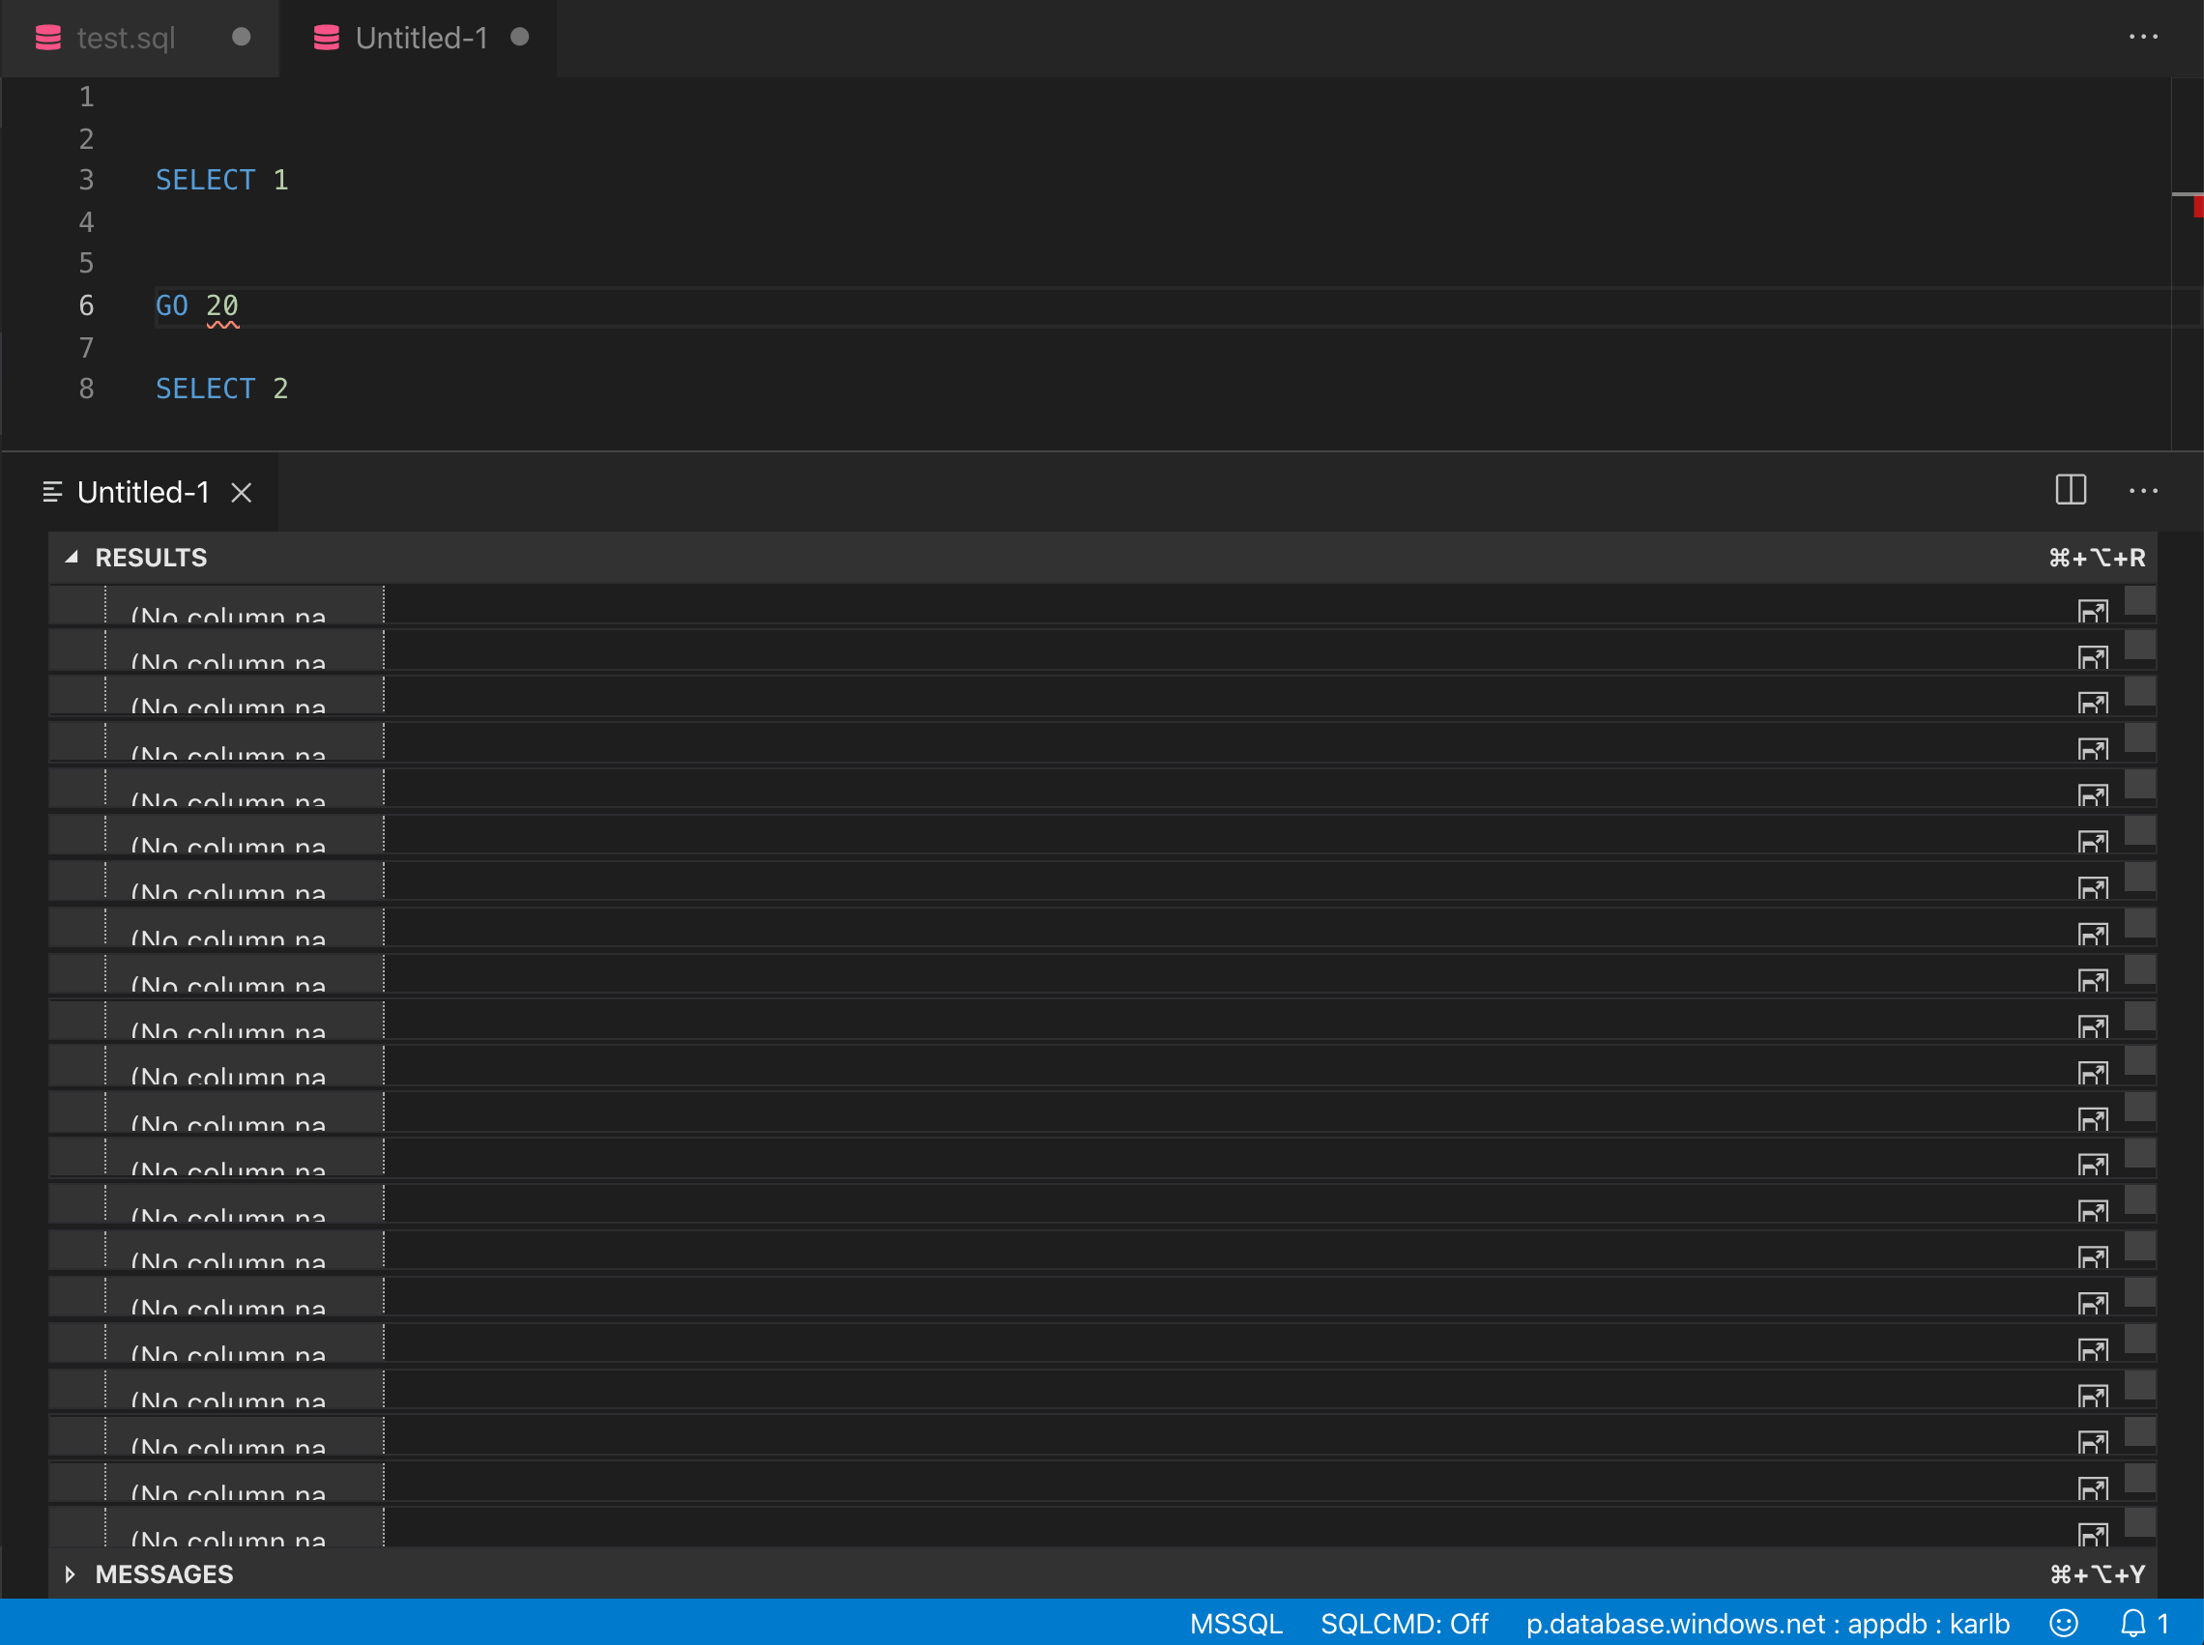2204x1645 pixels.
Task: Switch to the test.sql tab
Action: click(127, 37)
